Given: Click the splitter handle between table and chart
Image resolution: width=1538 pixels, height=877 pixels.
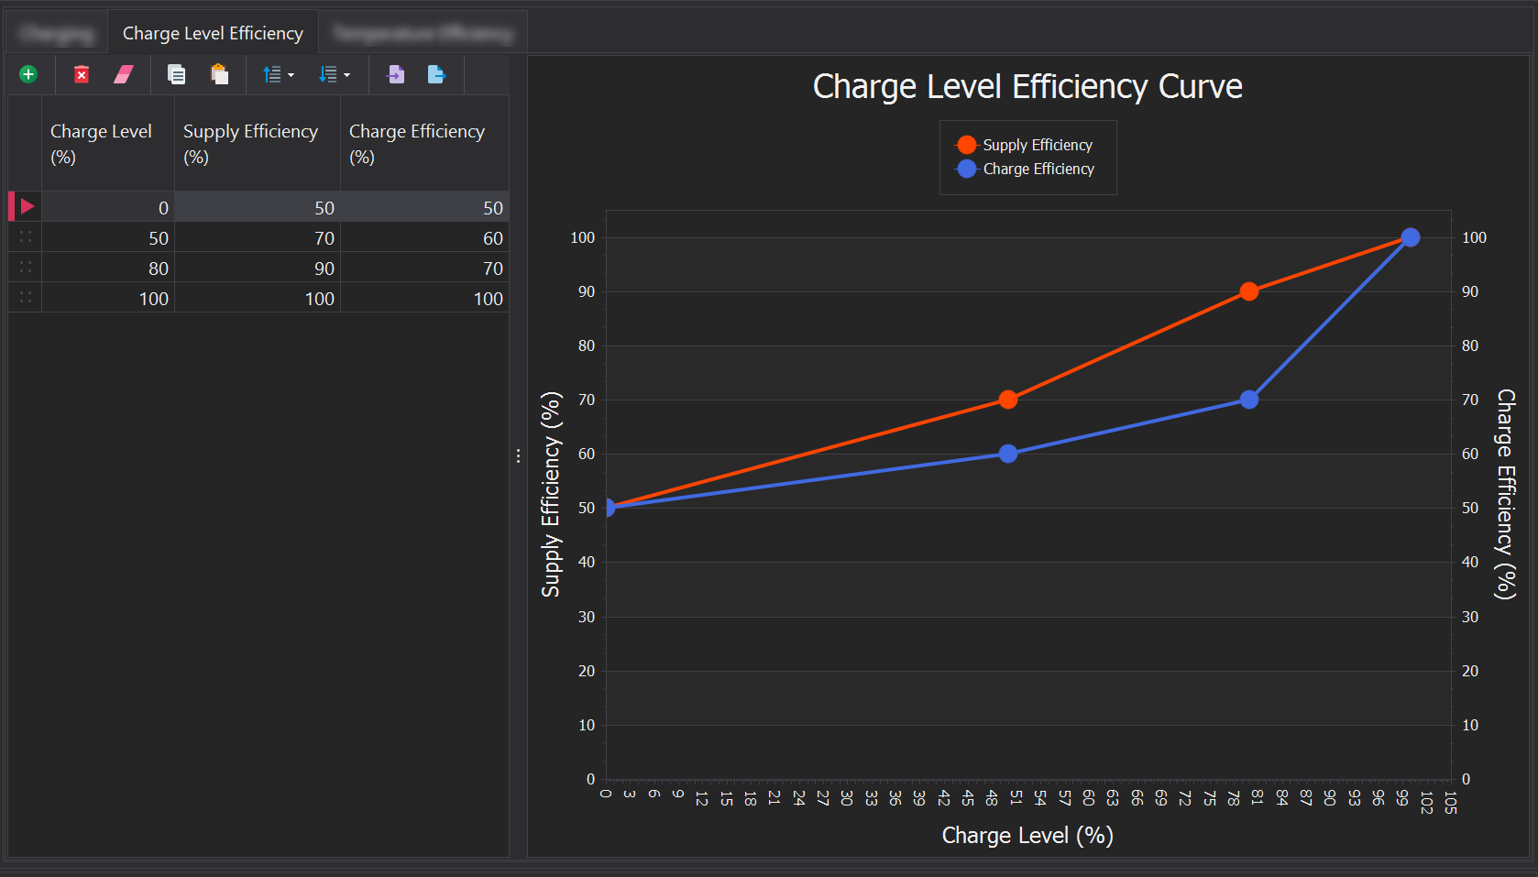Looking at the screenshot, I should tap(518, 455).
